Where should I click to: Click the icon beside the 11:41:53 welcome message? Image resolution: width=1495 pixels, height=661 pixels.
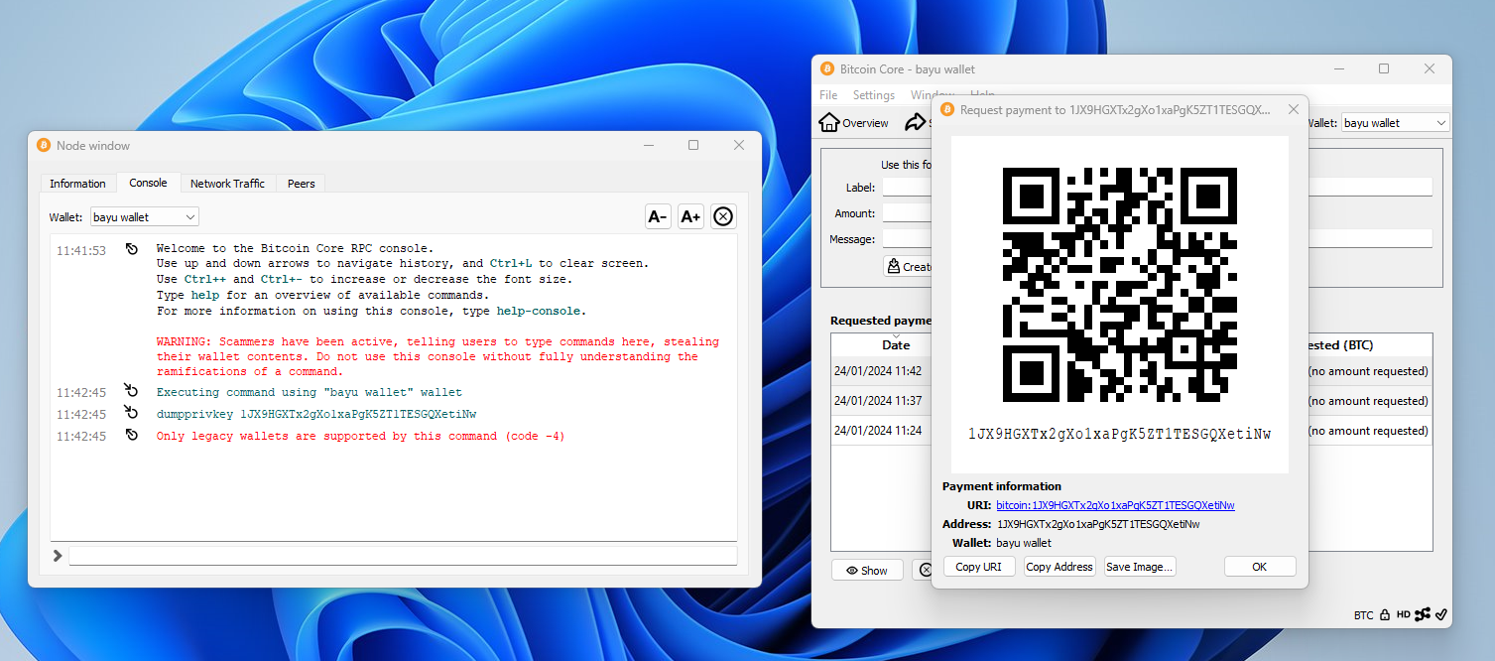(x=132, y=249)
